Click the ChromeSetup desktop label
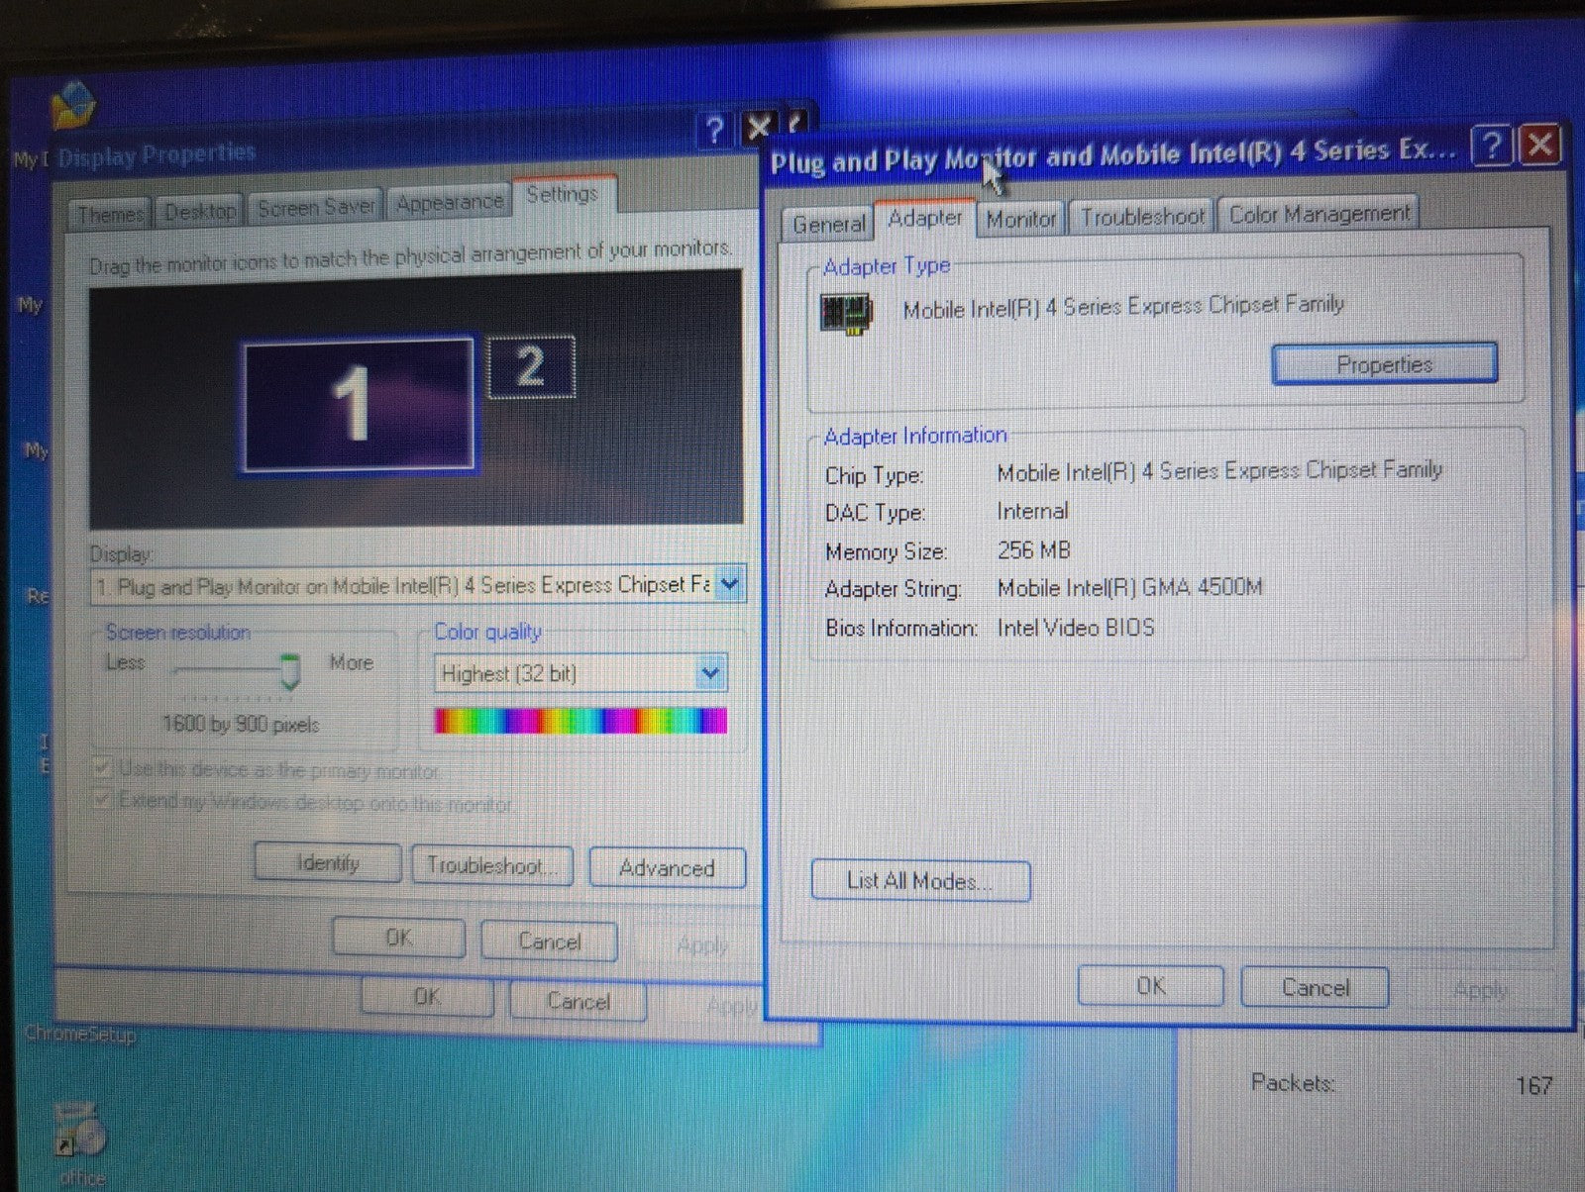 tap(80, 1035)
